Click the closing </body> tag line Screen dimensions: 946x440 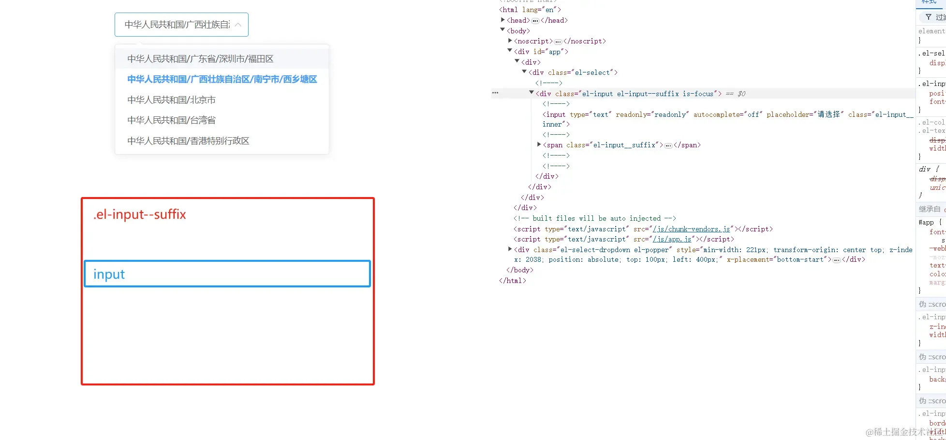pyautogui.click(x=520, y=270)
